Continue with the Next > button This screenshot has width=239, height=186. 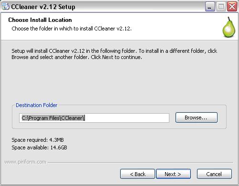coord(173,174)
